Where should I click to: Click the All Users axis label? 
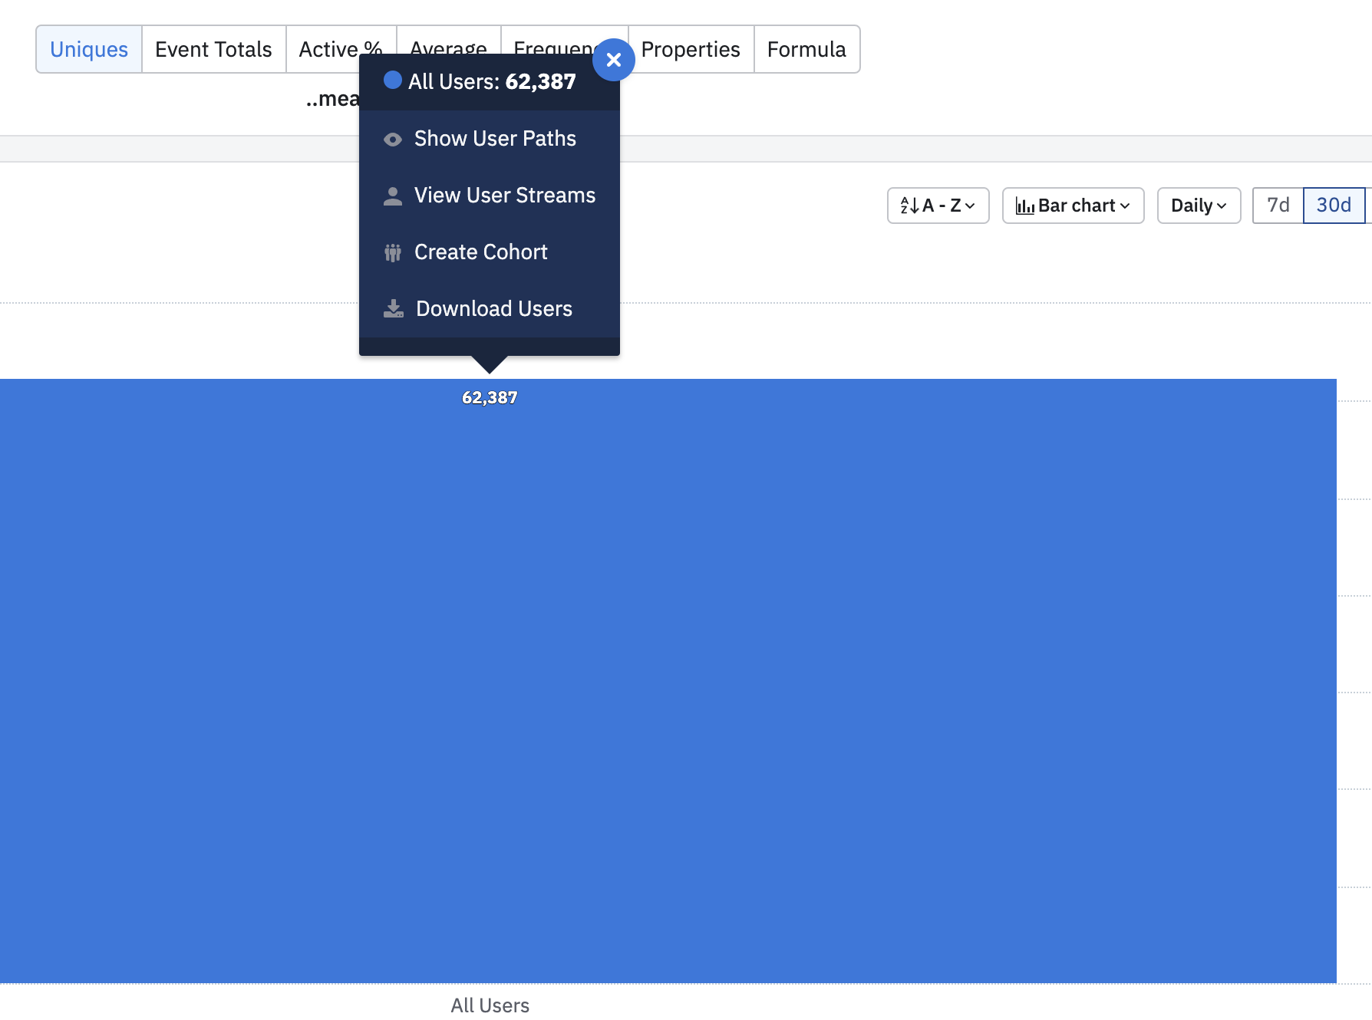tap(490, 1005)
